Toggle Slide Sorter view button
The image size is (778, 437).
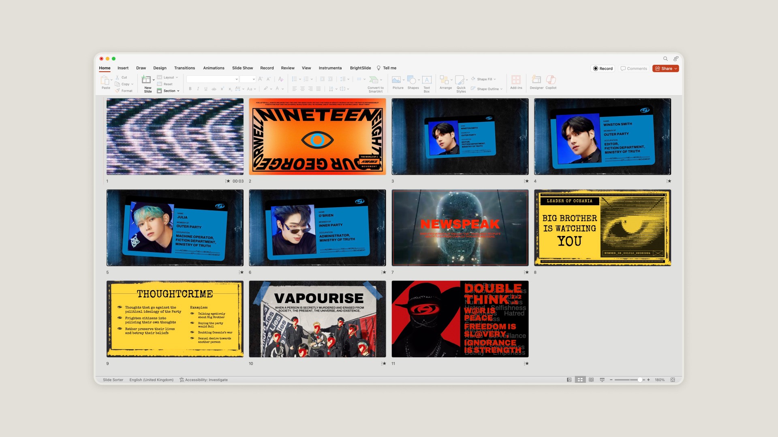coord(580,380)
